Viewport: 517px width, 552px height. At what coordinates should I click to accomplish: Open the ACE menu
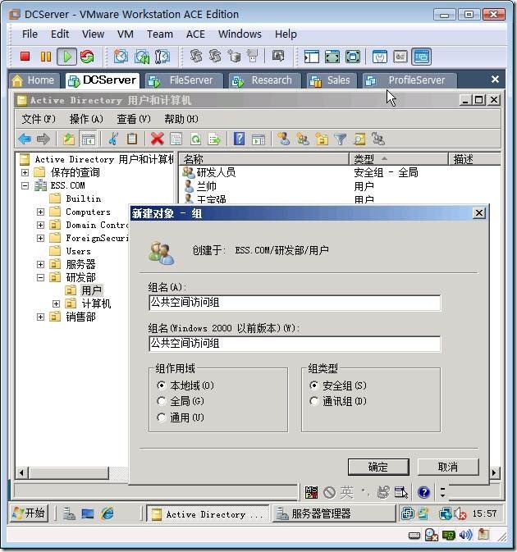(x=195, y=34)
